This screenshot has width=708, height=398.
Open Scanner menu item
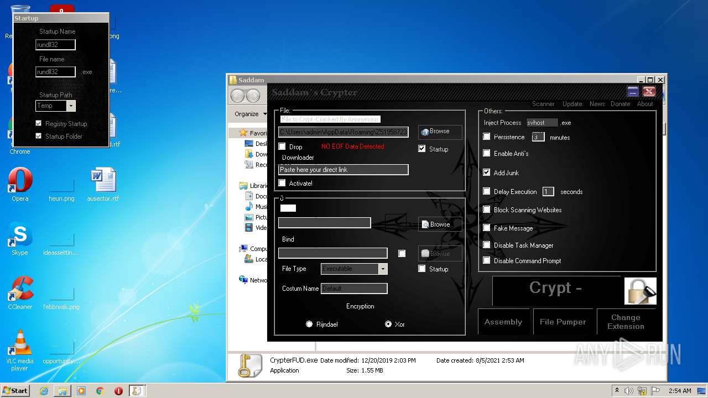click(543, 104)
